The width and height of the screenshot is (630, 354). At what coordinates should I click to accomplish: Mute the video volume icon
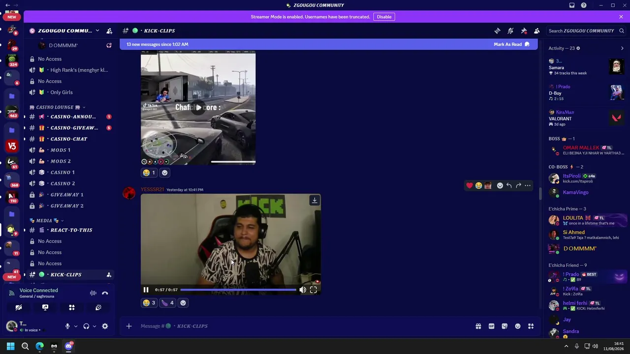coord(303,290)
